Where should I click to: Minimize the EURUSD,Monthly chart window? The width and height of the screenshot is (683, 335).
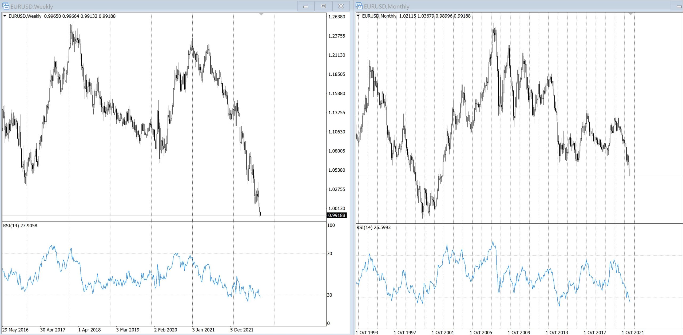pos(679,6)
